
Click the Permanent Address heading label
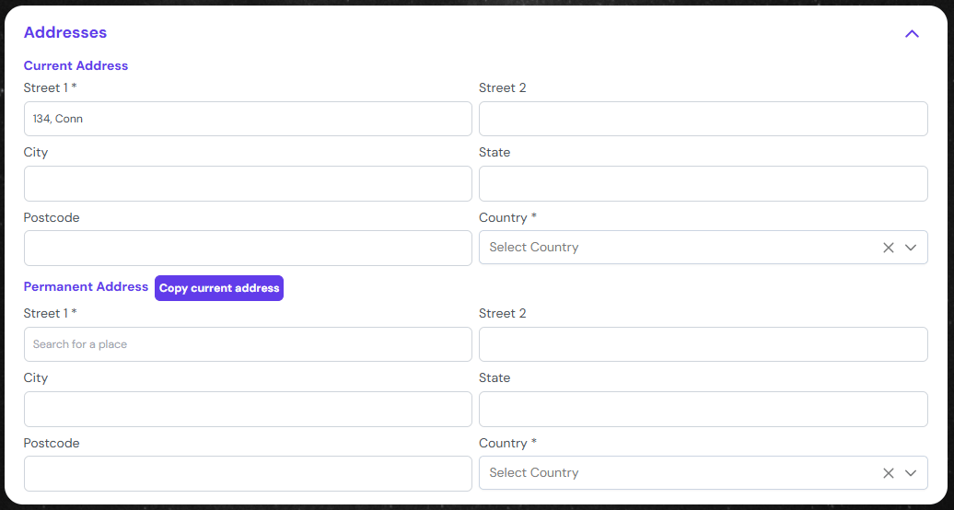[86, 287]
